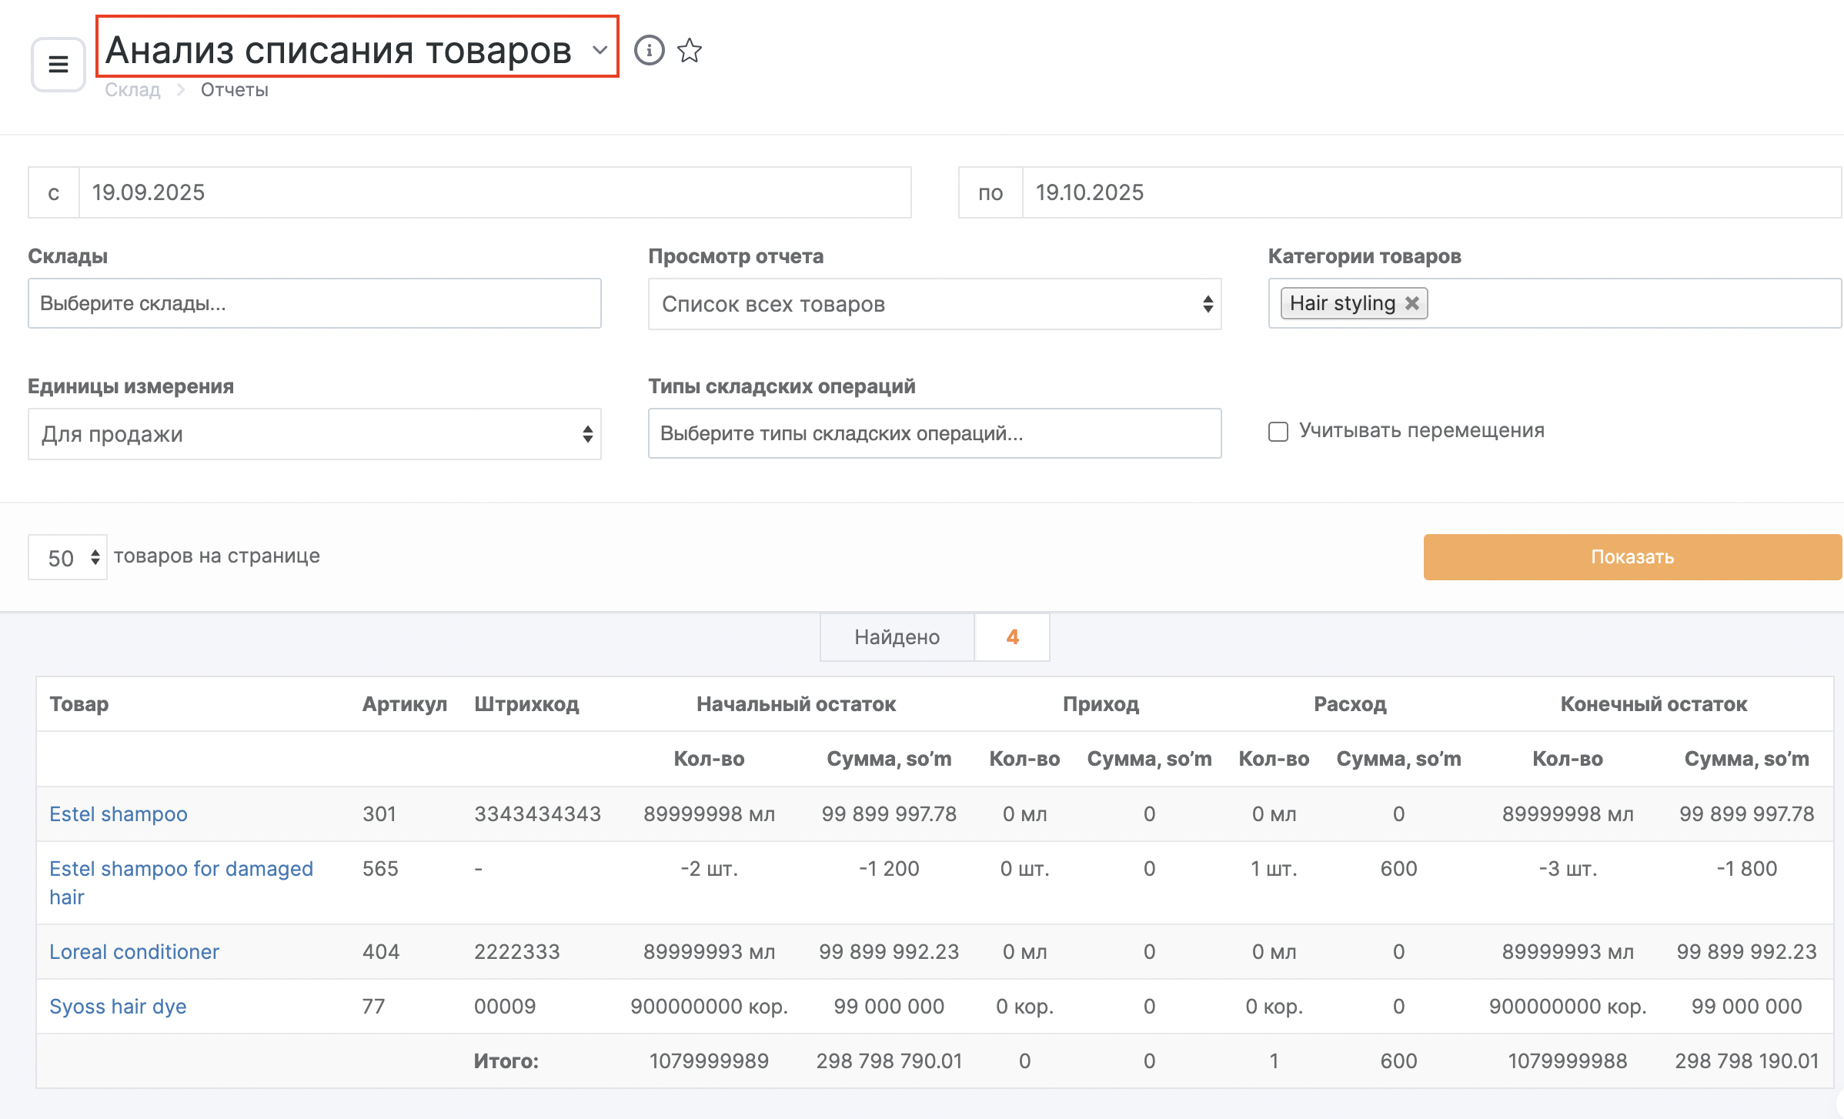The width and height of the screenshot is (1844, 1119).
Task: Click the Выберите склады field
Action: coord(314,303)
